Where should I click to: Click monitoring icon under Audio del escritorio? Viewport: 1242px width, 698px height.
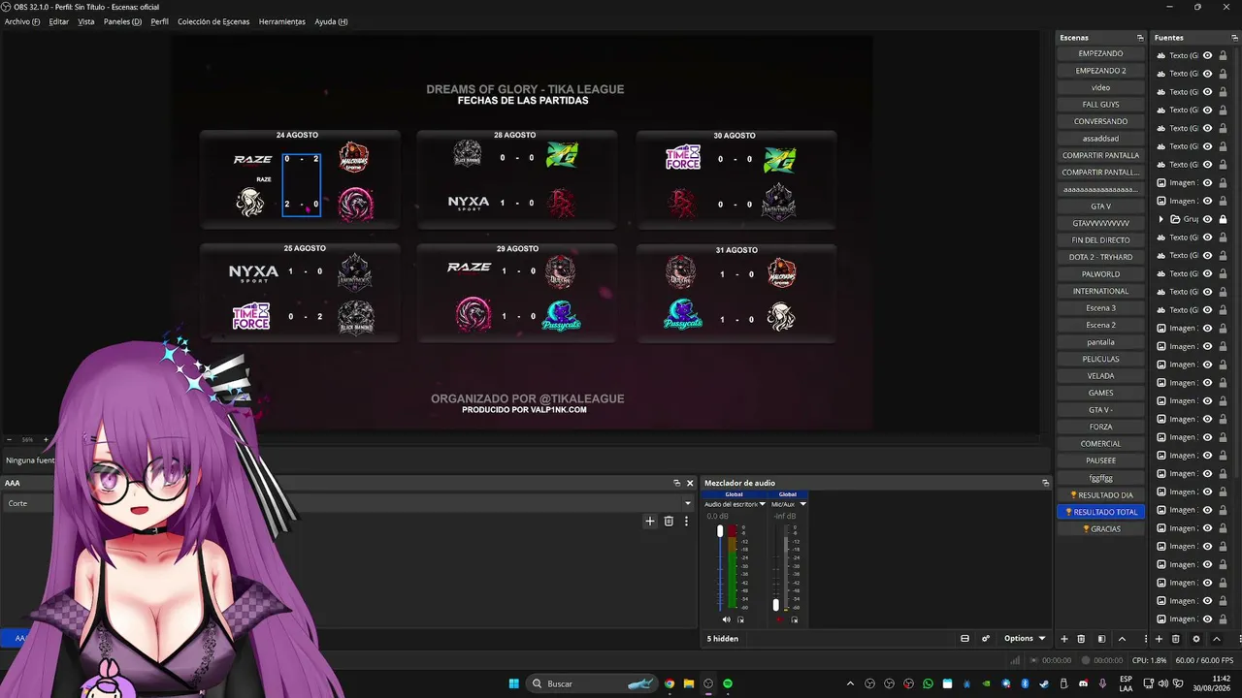[740, 619]
